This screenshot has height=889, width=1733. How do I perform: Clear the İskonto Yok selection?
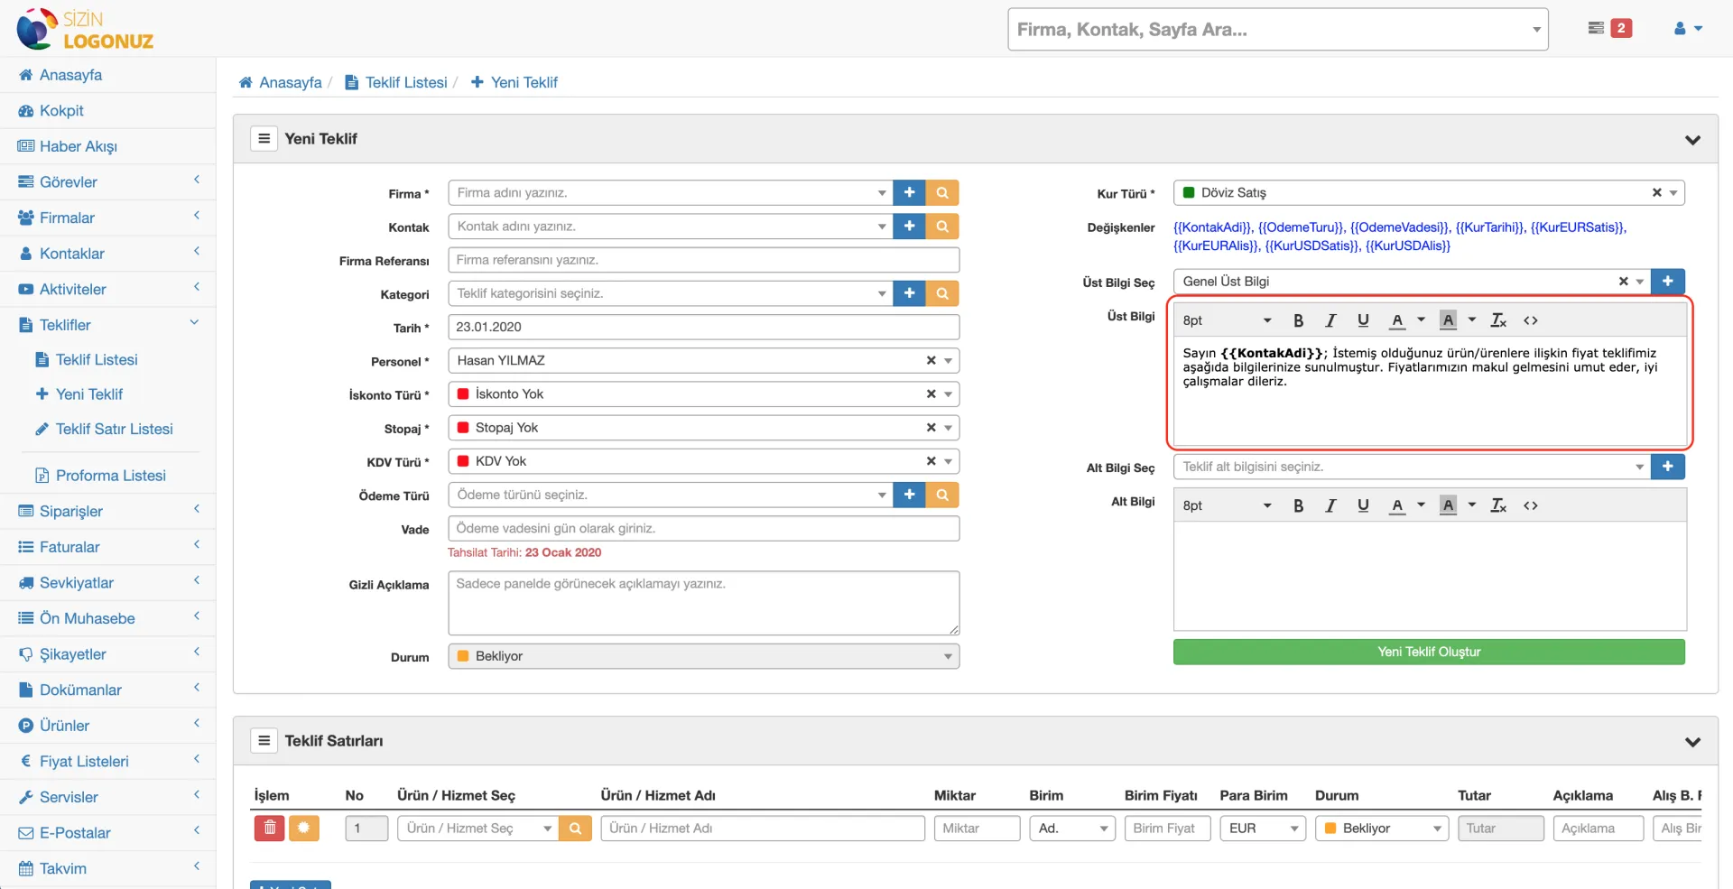tap(931, 394)
